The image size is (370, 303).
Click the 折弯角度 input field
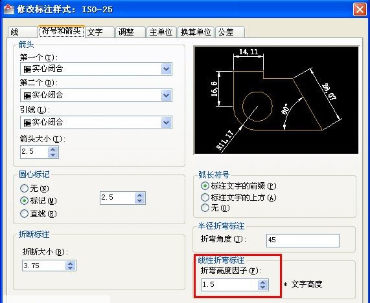[x=303, y=240]
